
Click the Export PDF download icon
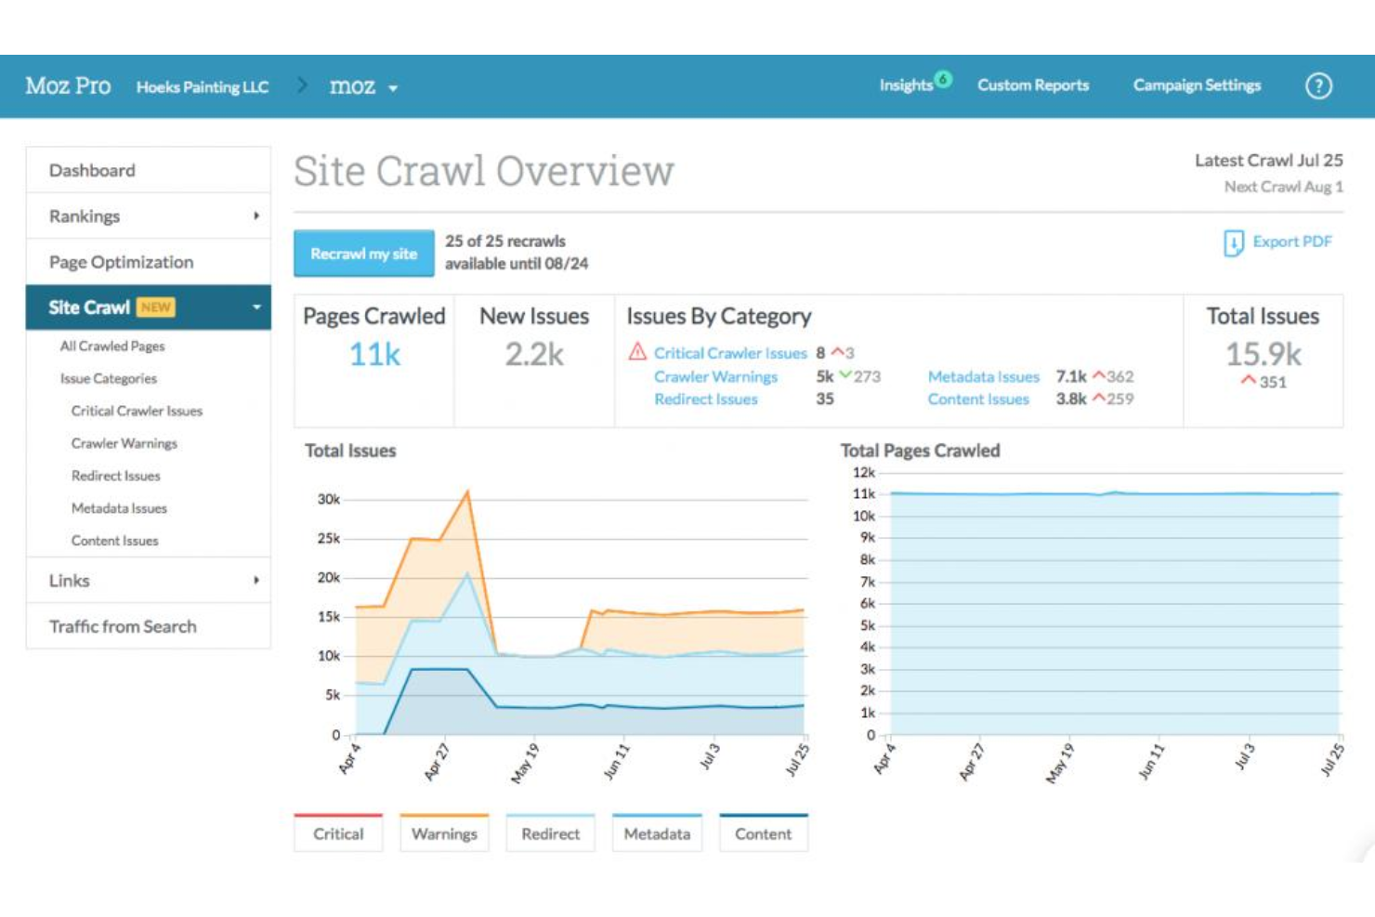(1233, 242)
